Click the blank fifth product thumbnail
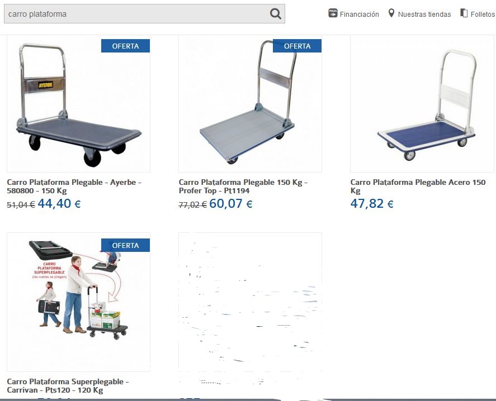 point(250,302)
